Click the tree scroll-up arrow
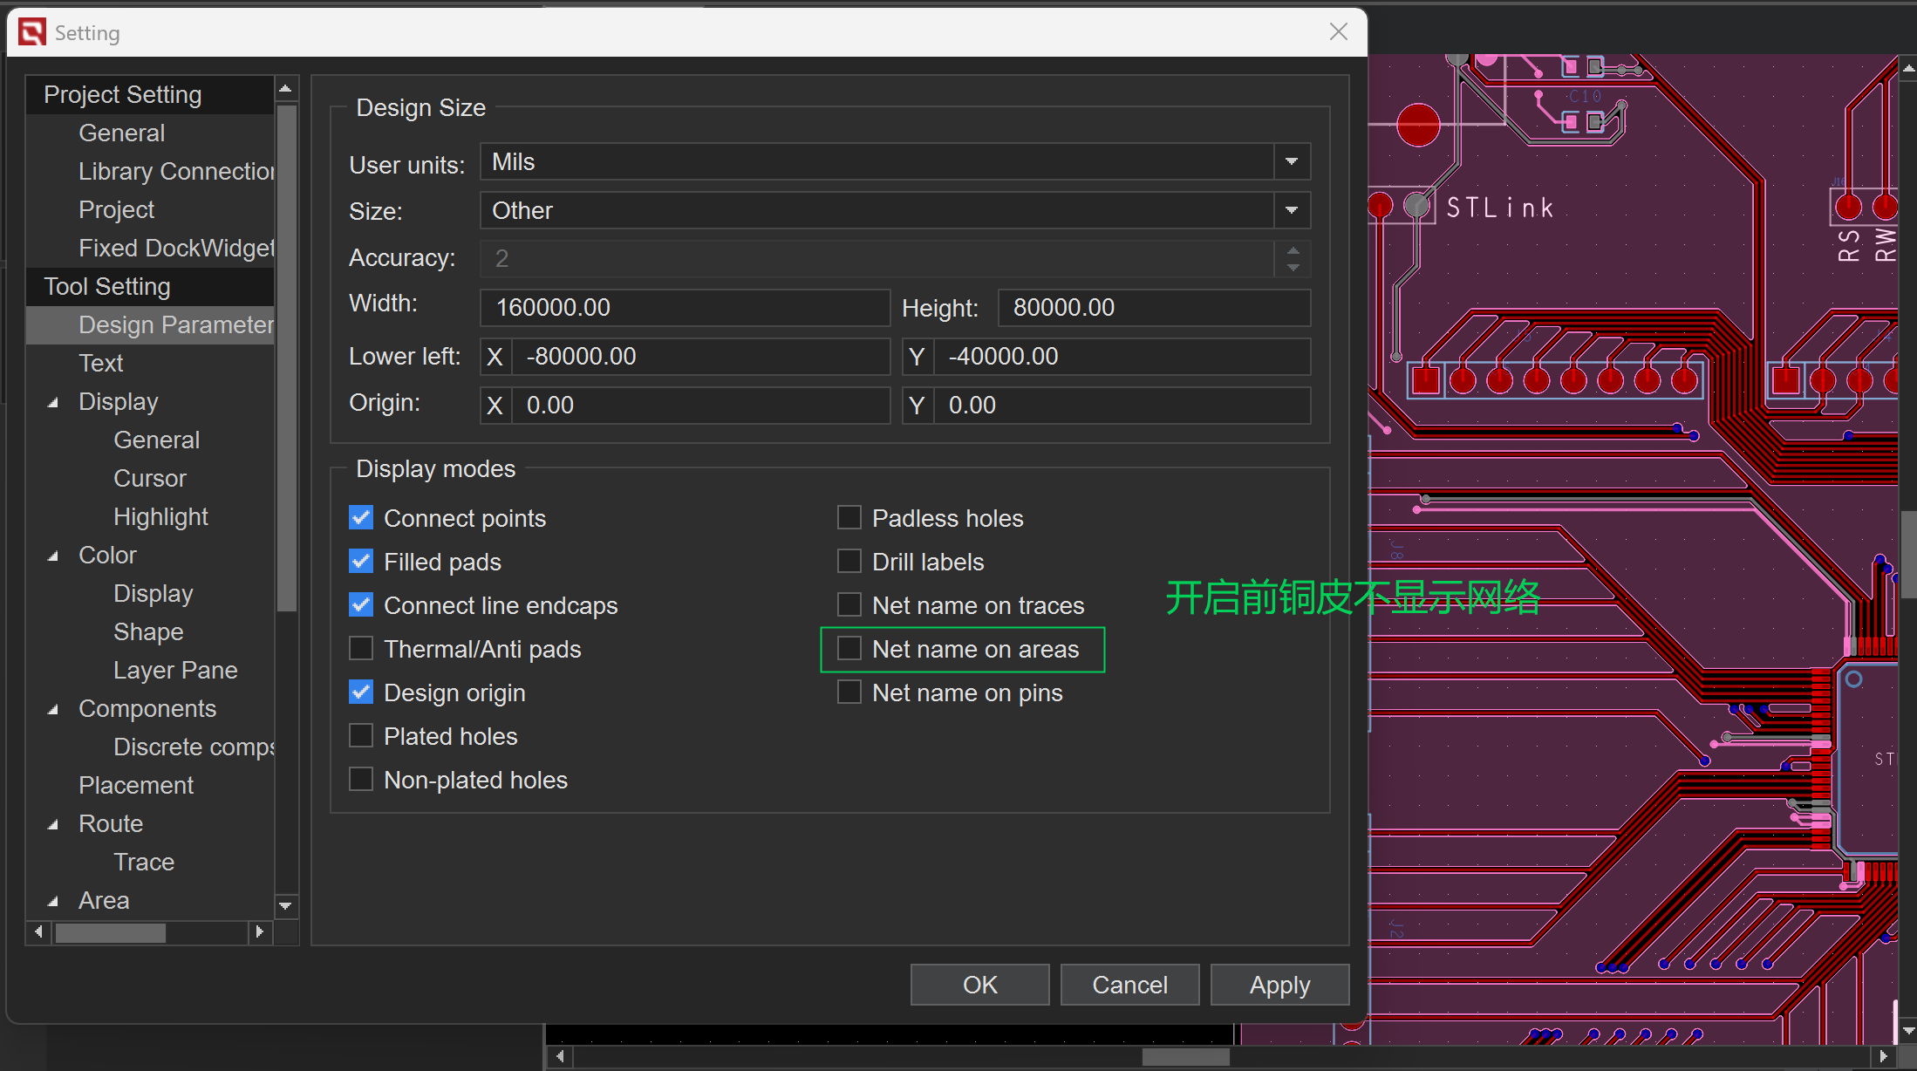This screenshot has width=1917, height=1071. [285, 89]
